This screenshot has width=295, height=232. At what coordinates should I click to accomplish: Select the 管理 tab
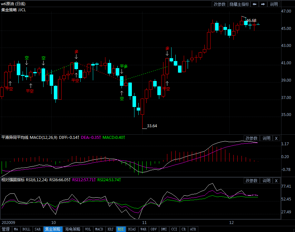[6, 229]
